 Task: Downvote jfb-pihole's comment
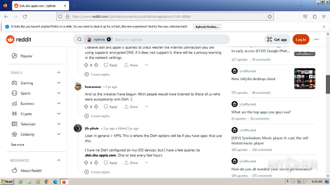(x=96, y=163)
